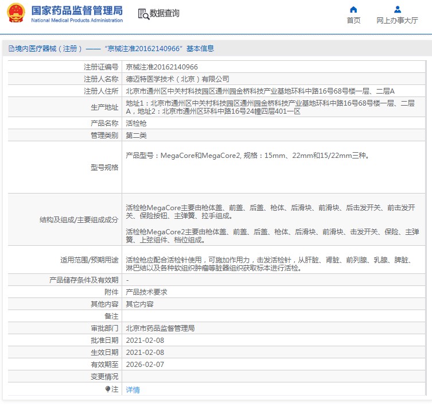
Task: Click the 管理类别 value 第二类
Action: [136, 136]
